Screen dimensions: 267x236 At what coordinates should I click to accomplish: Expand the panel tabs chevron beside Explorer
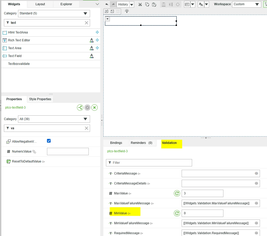coord(97,4)
